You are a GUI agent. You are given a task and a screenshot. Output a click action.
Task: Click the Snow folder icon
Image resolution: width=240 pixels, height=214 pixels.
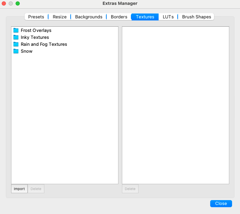pos(16,51)
